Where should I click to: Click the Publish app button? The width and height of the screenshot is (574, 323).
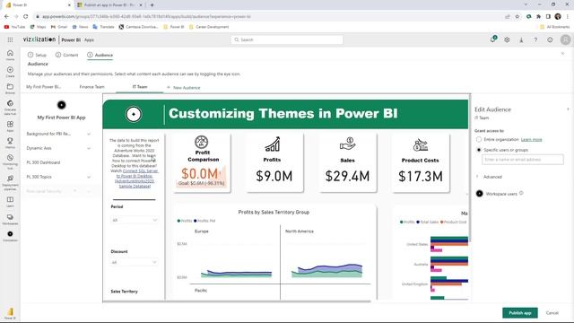tap(520, 313)
